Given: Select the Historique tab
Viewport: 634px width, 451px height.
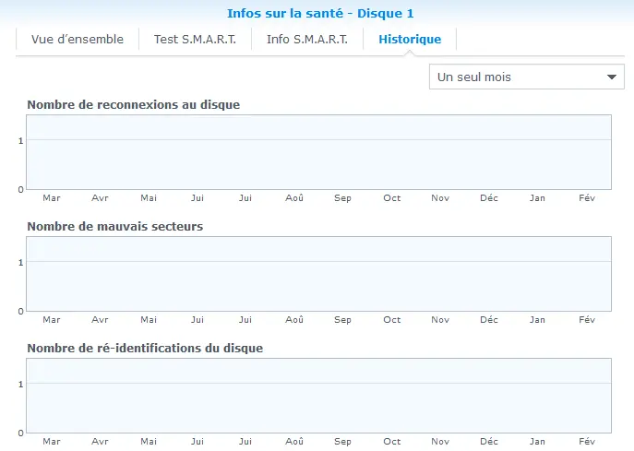Looking at the screenshot, I should click(410, 40).
